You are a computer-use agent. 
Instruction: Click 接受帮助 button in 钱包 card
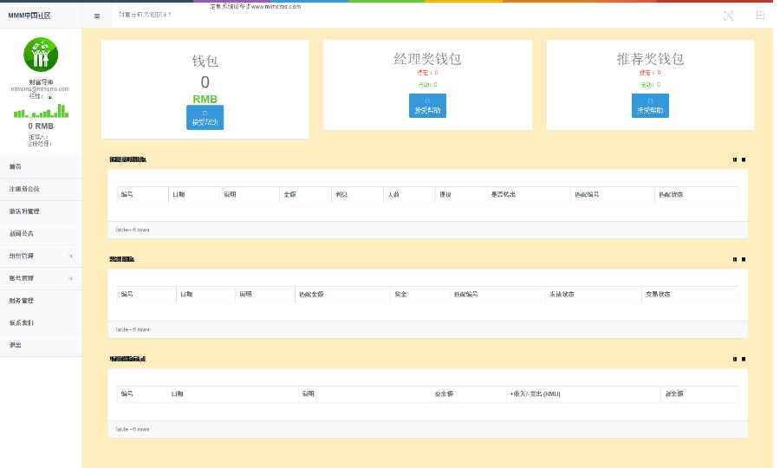coord(205,117)
